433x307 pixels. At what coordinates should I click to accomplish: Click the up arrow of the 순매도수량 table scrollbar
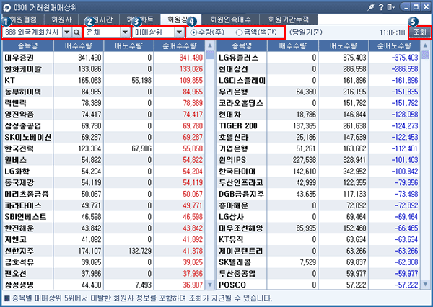tap(425, 45)
